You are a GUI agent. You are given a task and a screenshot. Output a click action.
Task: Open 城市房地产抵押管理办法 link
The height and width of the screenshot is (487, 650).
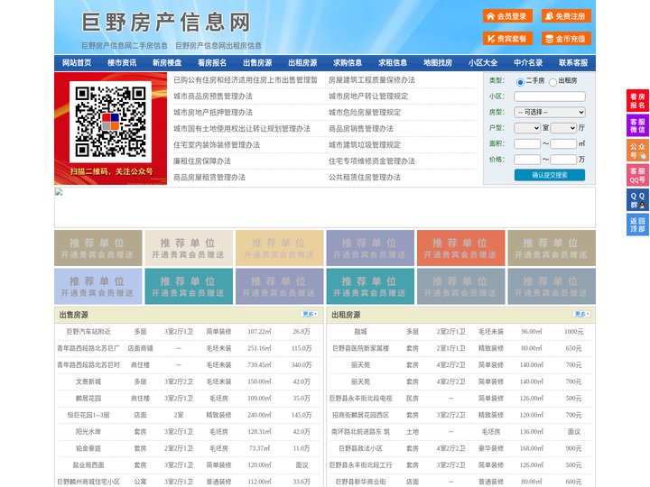tap(213, 112)
